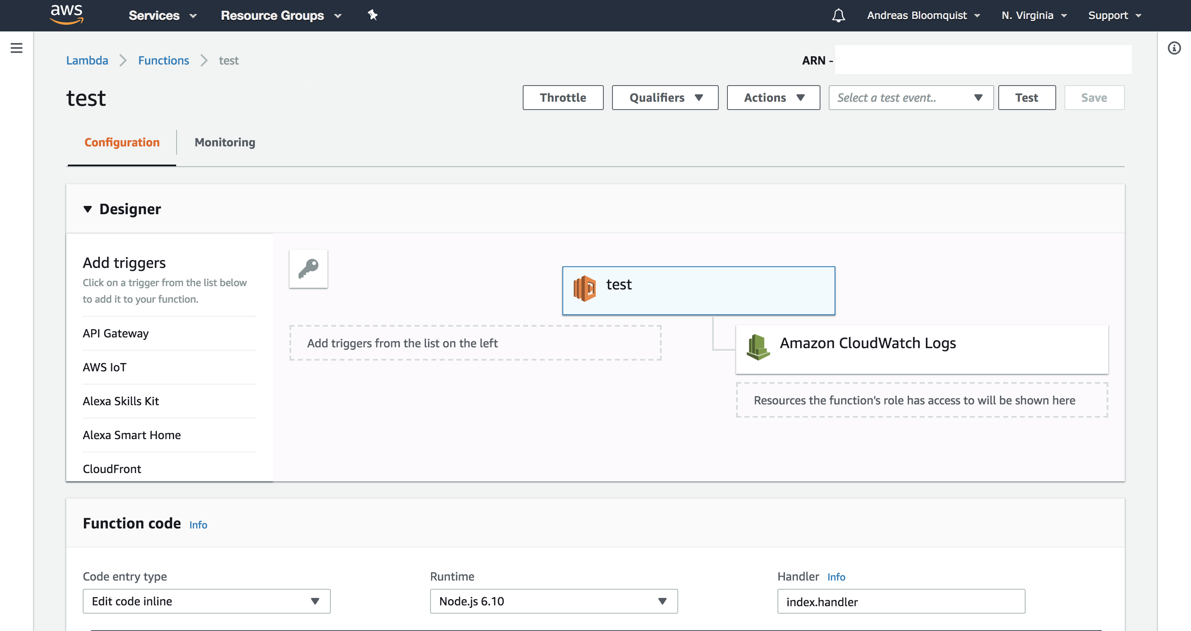This screenshot has height=631, width=1191.
Task: Click the pin icon in the navbar
Action: point(372,15)
